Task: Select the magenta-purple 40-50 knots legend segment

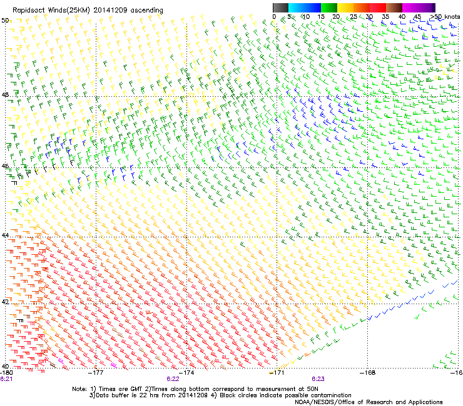Action: 419,7
